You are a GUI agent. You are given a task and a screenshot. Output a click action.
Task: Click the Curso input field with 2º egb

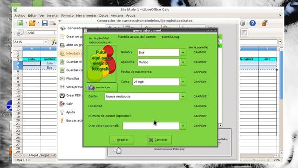pos(156,82)
